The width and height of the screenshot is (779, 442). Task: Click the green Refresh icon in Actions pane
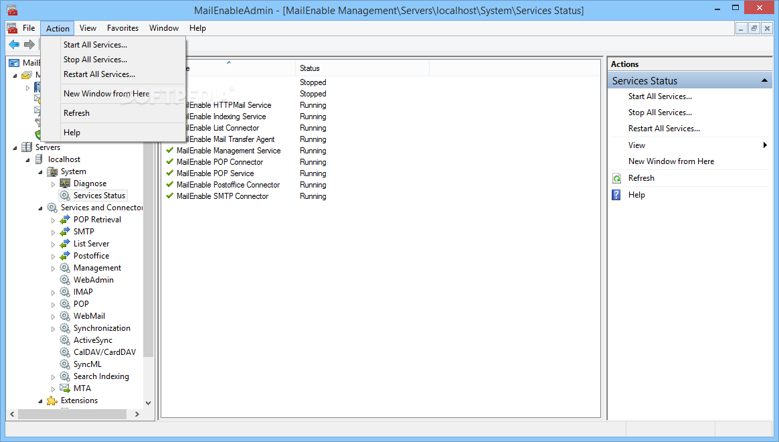click(616, 178)
